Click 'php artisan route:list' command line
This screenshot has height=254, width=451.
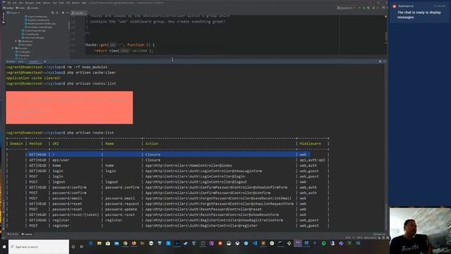point(90,133)
